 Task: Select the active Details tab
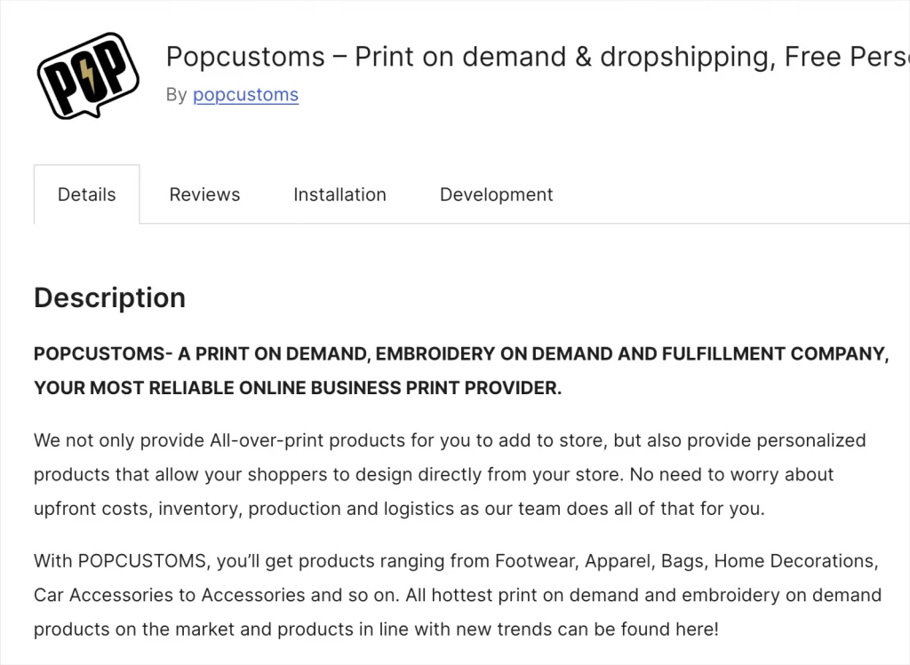point(86,194)
